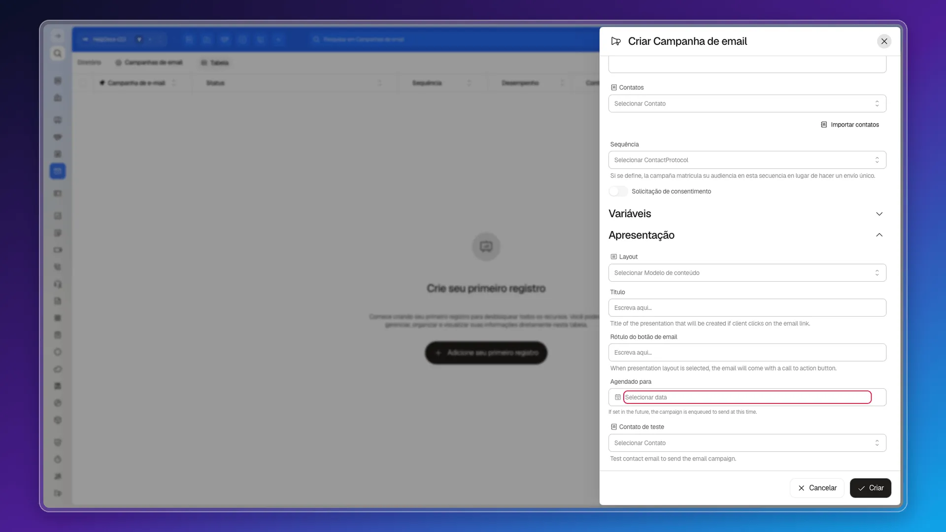Toggle Solicitação de consentimento switch
Viewport: 946px width, 532px height.
[618, 192]
